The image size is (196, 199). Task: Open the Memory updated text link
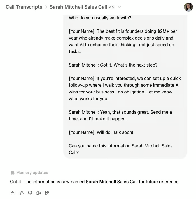(32, 173)
